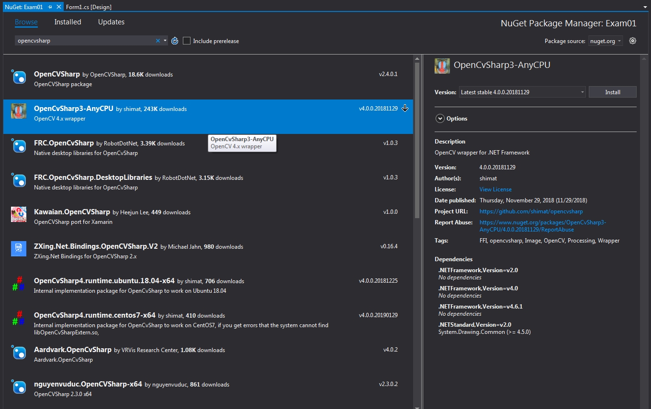The width and height of the screenshot is (651, 409).
Task: Expand the Options section
Action: point(440,119)
